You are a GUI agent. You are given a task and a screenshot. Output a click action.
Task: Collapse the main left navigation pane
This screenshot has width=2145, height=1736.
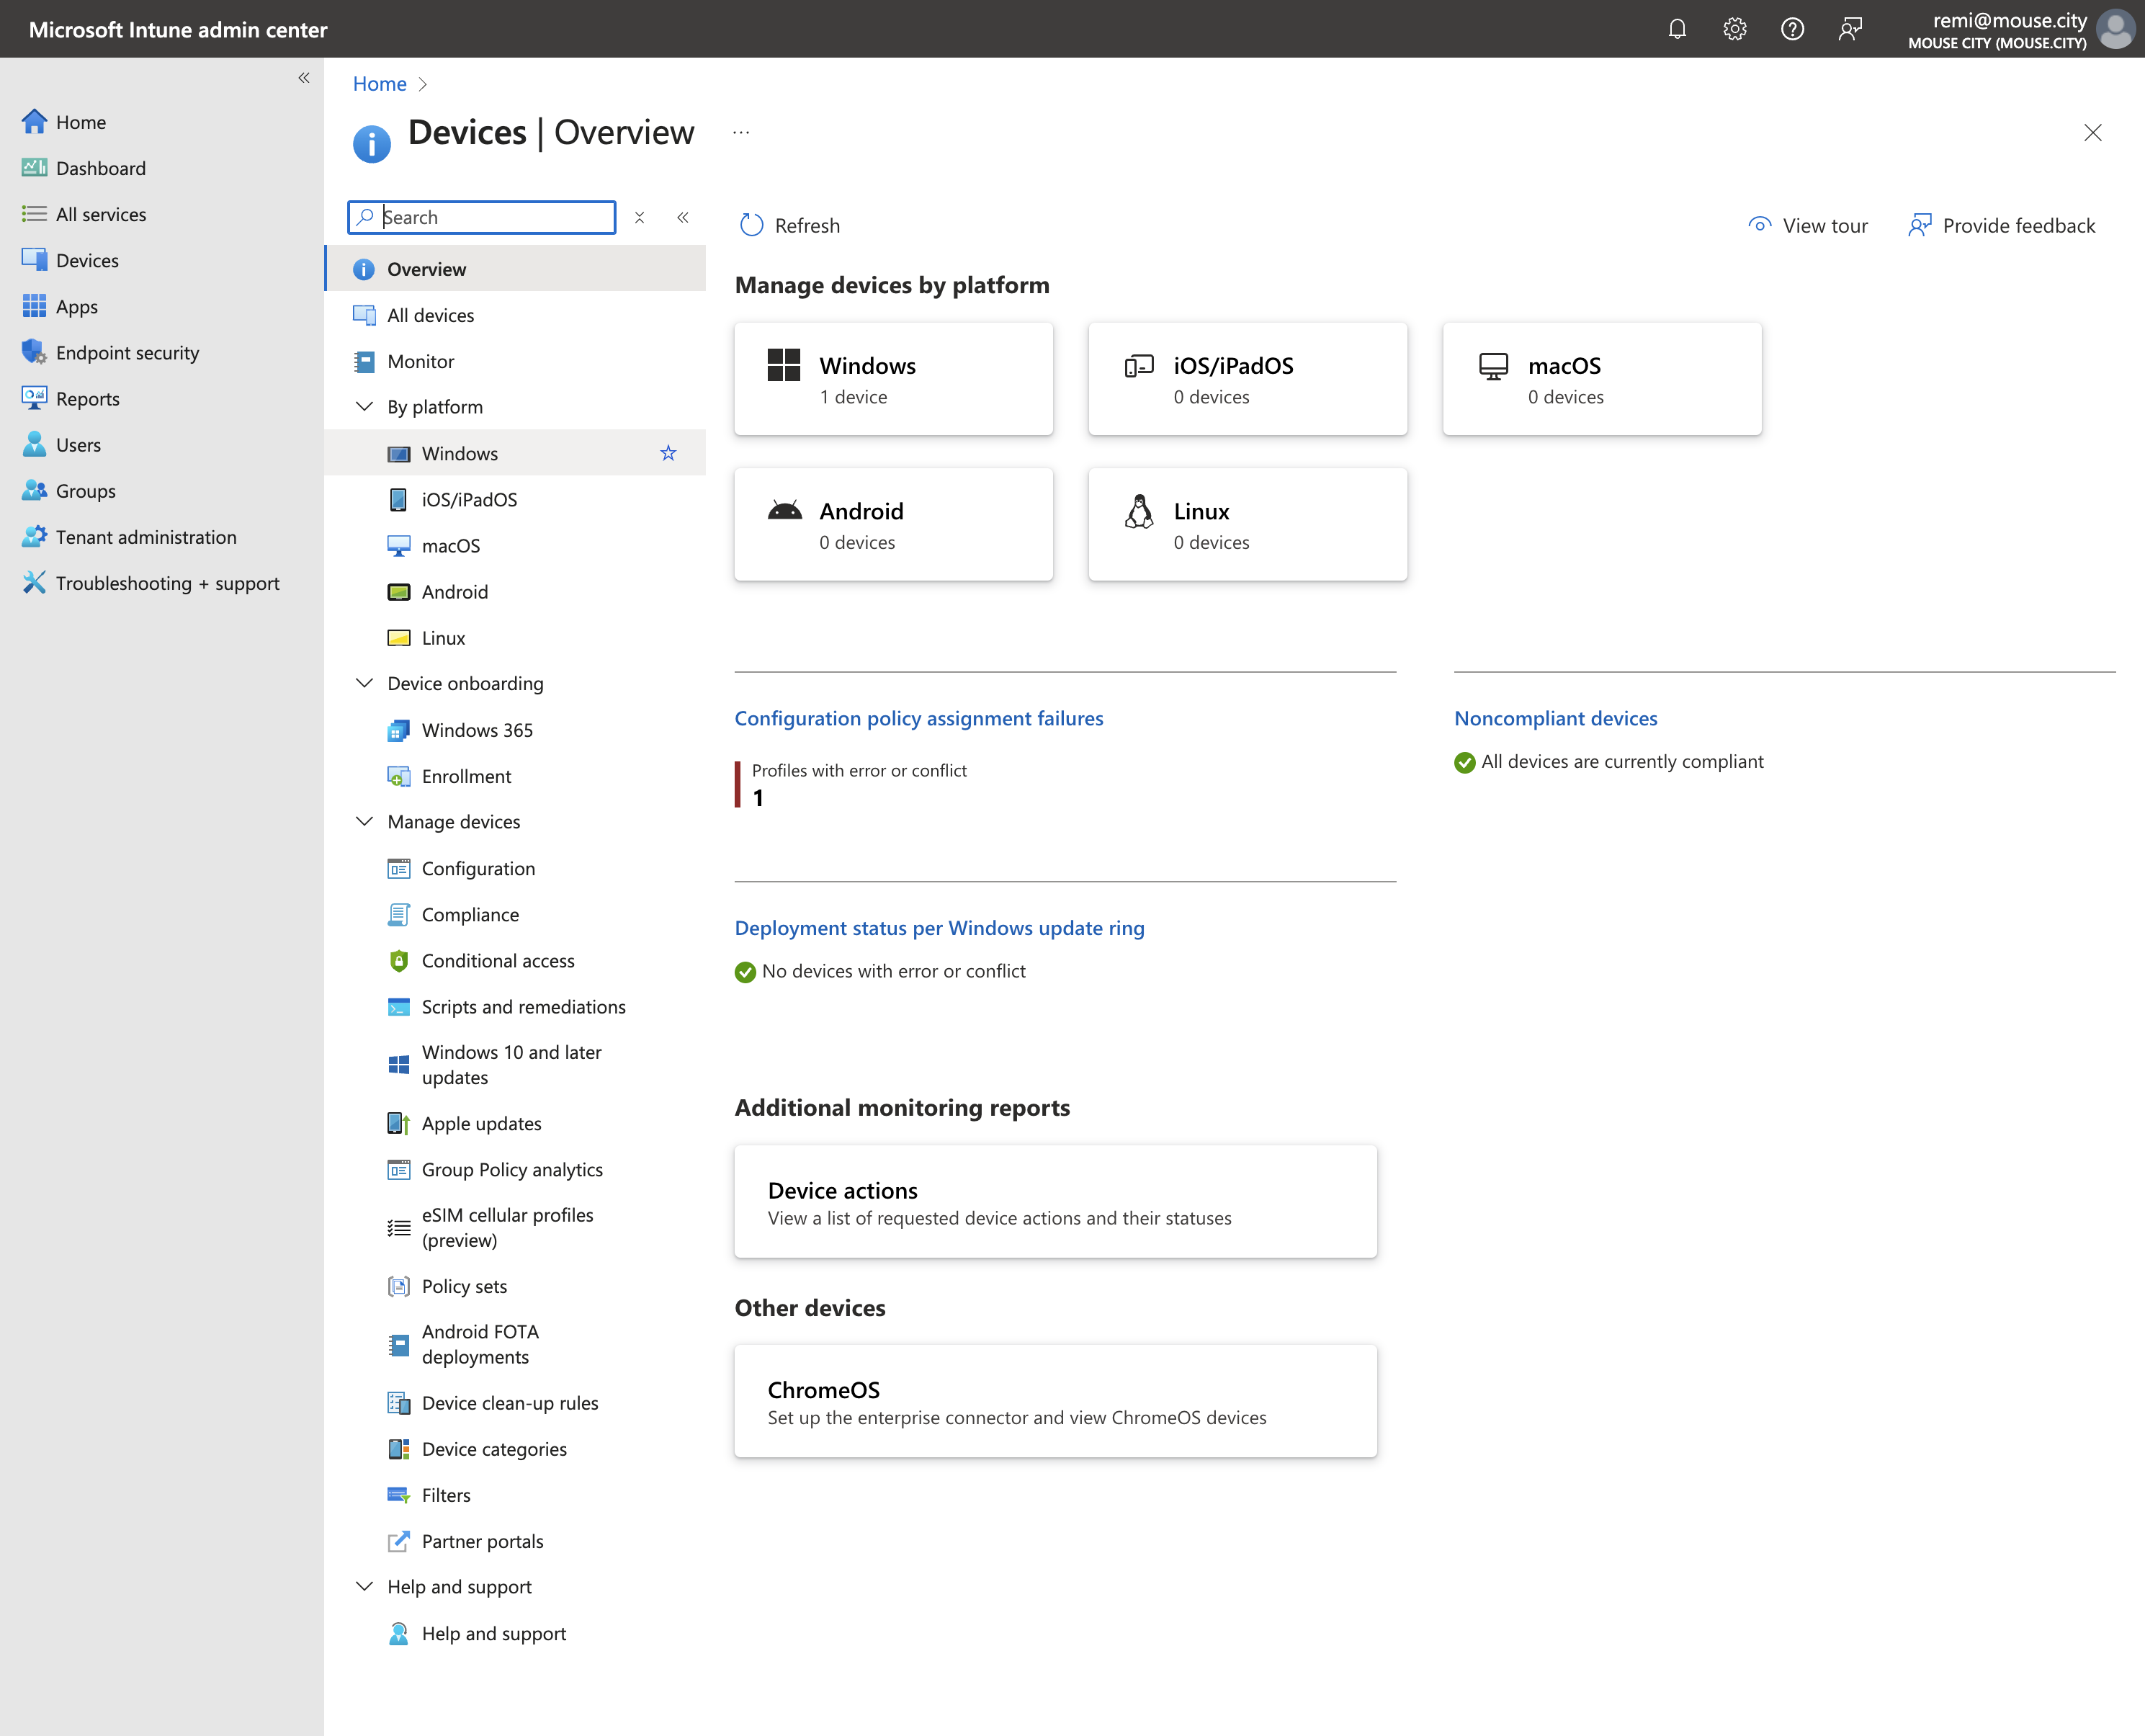click(x=304, y=78)
